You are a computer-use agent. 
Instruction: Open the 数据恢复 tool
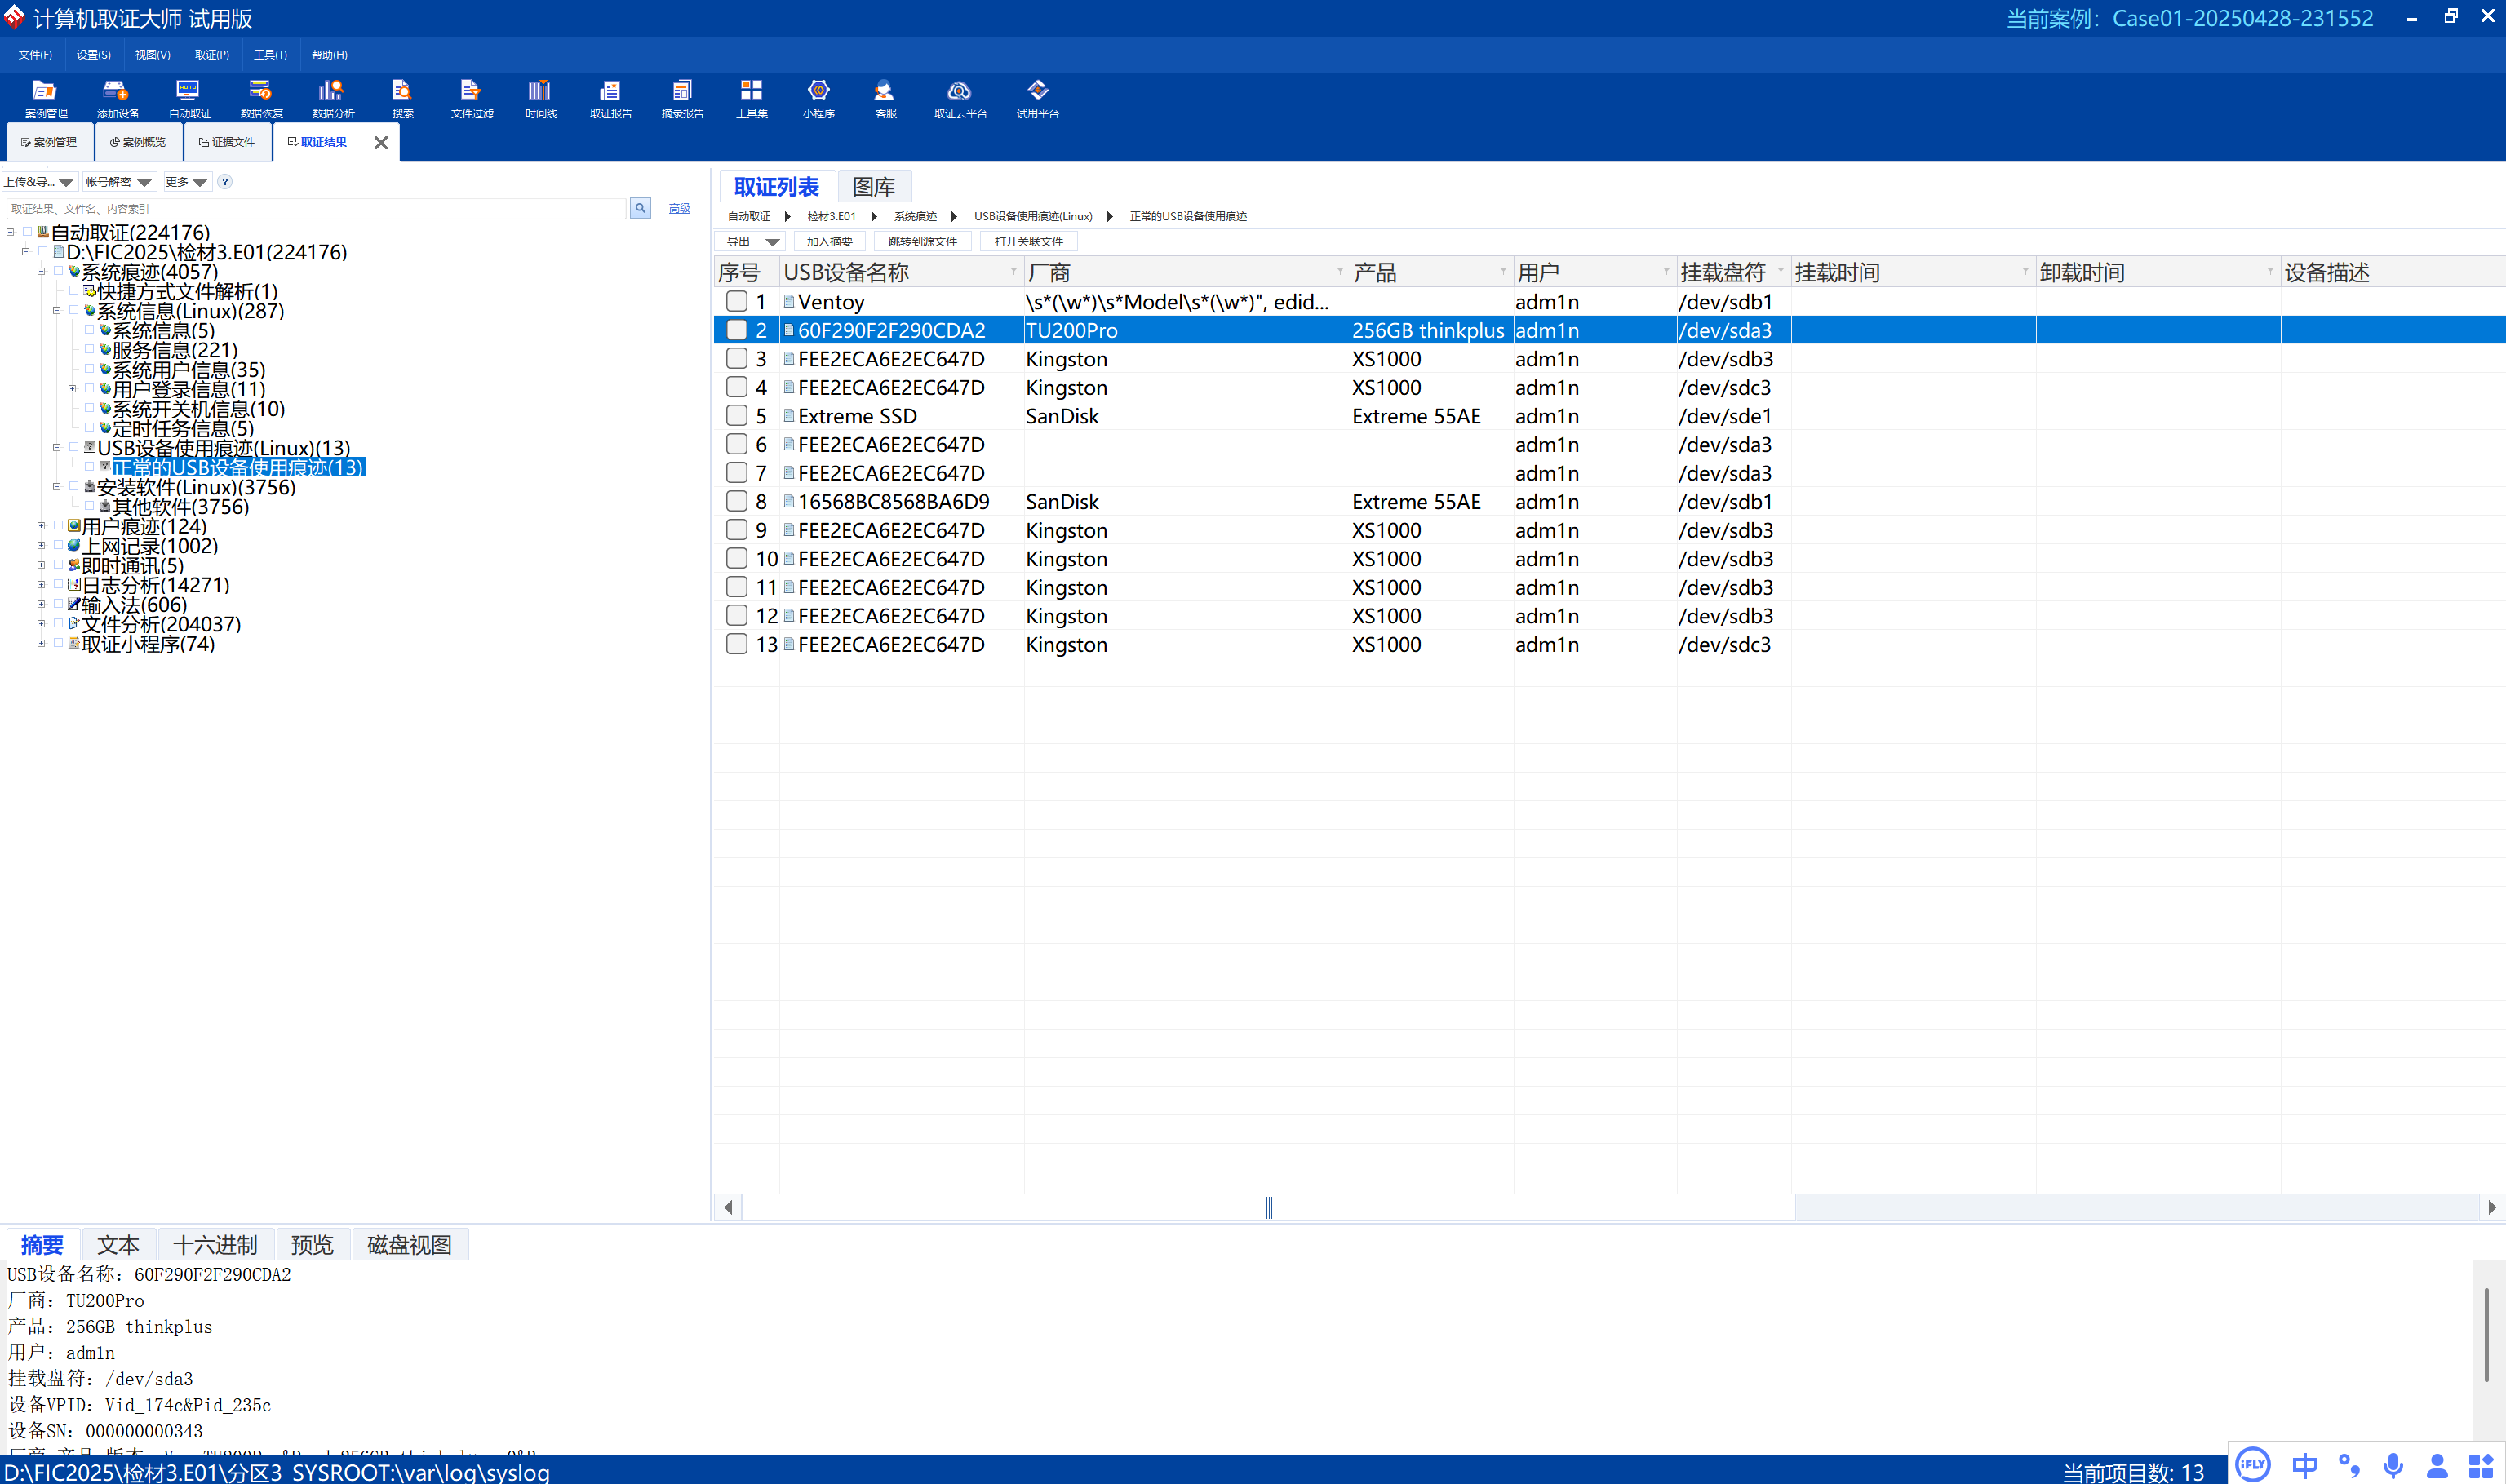coord(261,99)
